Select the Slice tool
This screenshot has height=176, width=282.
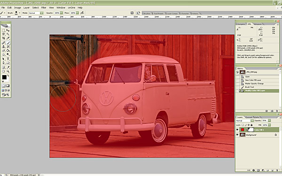8,38
